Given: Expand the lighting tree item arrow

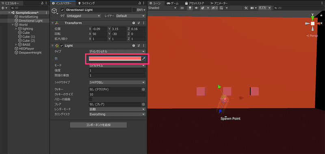Looking at the screenshot, I should (16, 28).
